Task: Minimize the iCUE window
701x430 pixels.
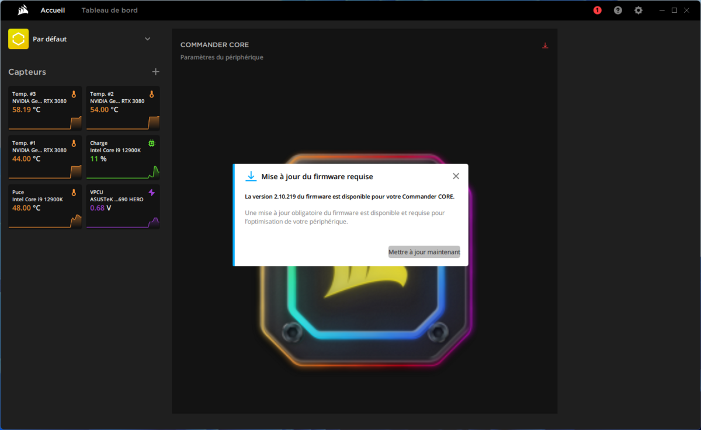Action: click(x=662, y=11)
